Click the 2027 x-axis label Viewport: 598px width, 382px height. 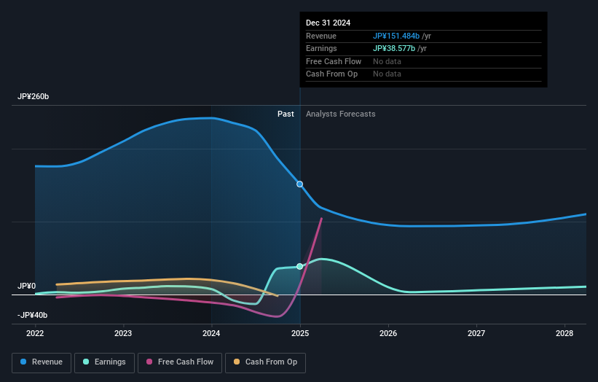click(x=476, y=333)
